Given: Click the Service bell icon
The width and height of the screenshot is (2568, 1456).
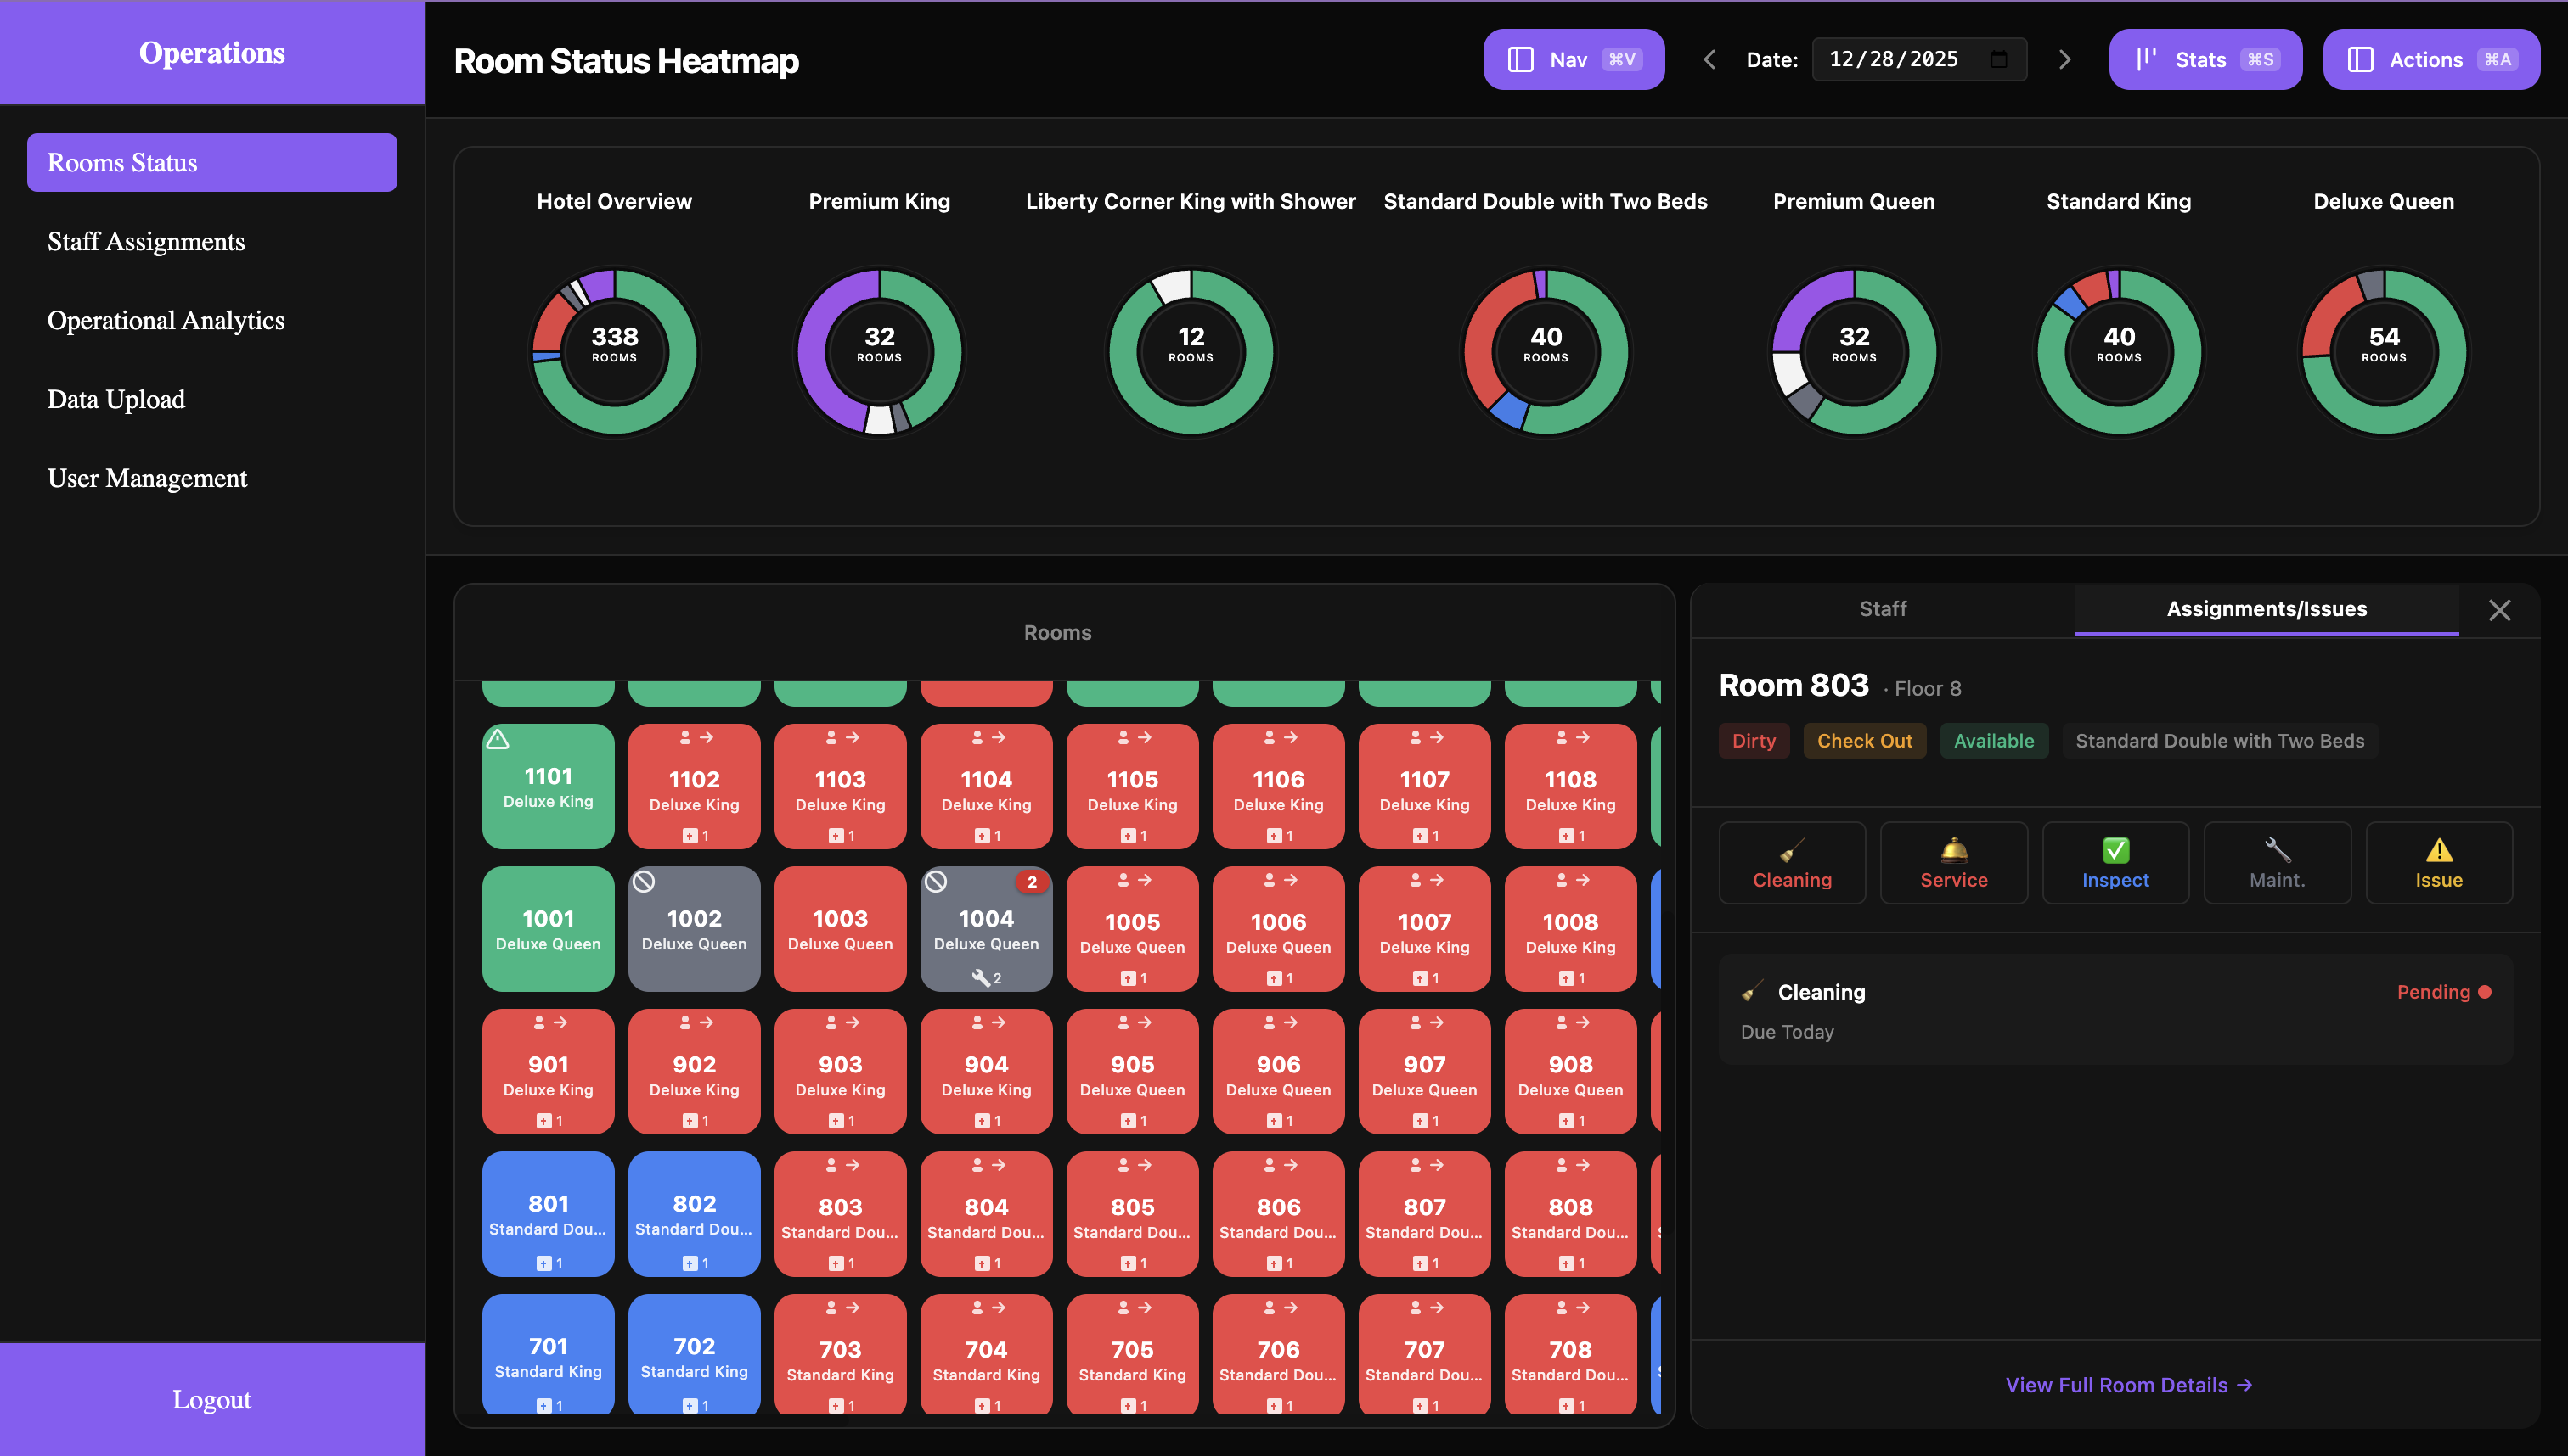Looking at the screenshot, I should point(1953,851).
